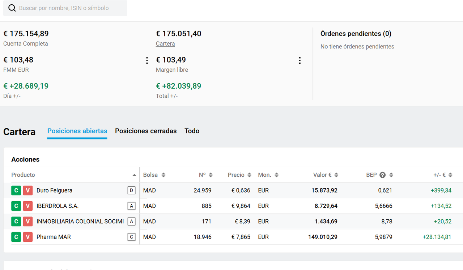Open the three-dot menu beside FMM EUR

pos(147,60)
